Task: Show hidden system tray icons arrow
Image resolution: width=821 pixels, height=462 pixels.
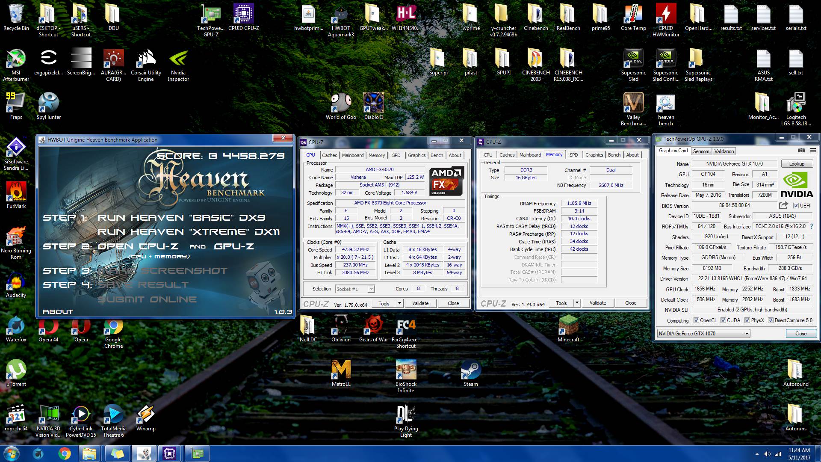Action: point(757,454)
